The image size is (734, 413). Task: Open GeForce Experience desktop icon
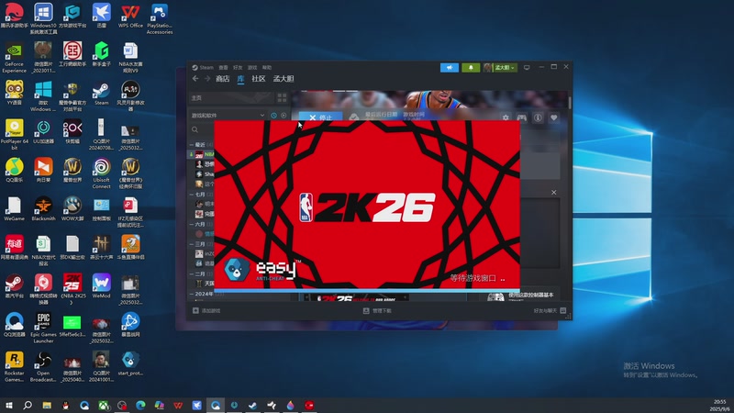14,58
